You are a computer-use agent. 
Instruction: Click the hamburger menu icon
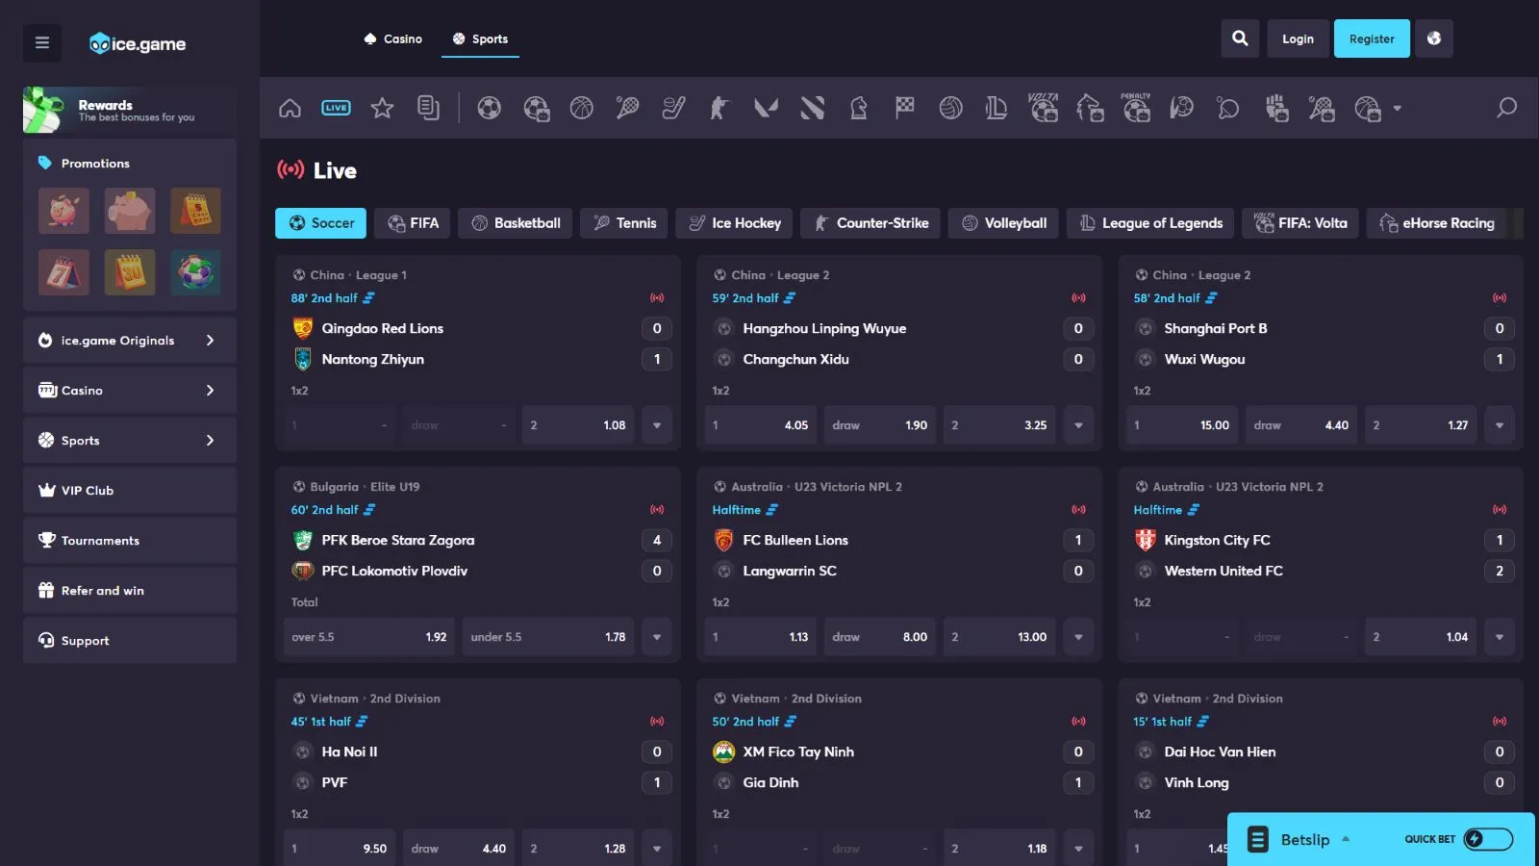point(41,42)
